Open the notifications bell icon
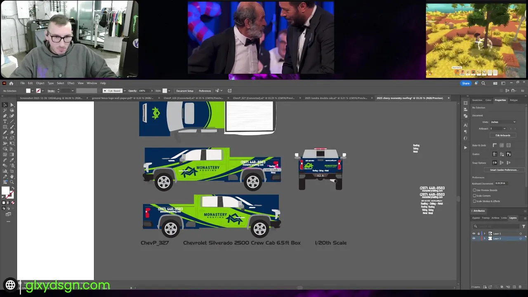 (476, 83)
